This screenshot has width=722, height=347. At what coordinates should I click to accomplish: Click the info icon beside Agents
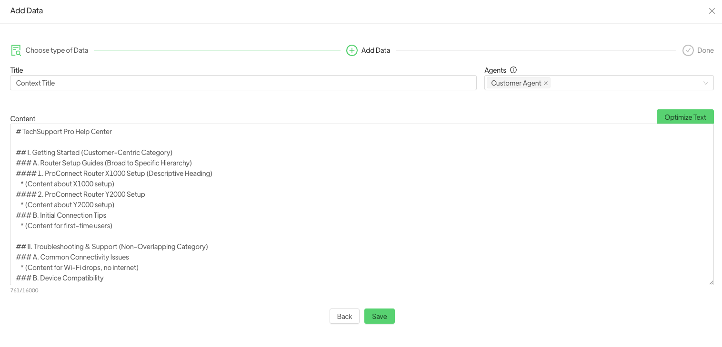(x=513, y=70)
